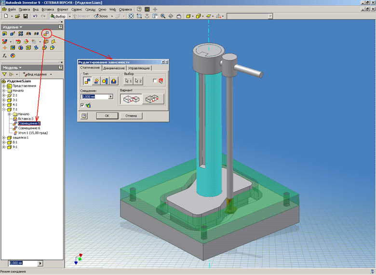
Task: Click second selection arrow button 2
Action: click(138, 81)
